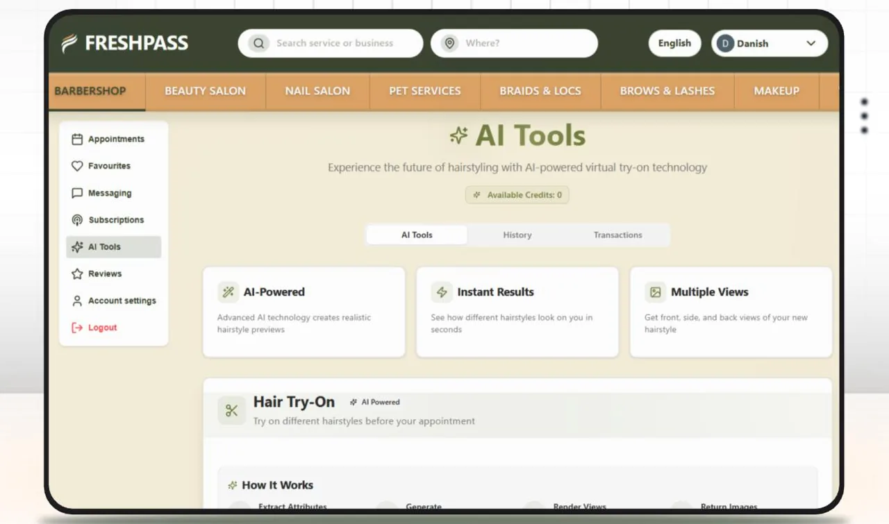889x524 pixels.
Task: Click the AI-Powered card title
Action: [x=274, y=292]
